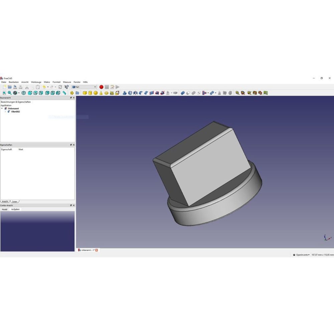This screenshot has width=334, height=334.
Task: Open the Bearbeiten menu
Action: tap(14, 82)
